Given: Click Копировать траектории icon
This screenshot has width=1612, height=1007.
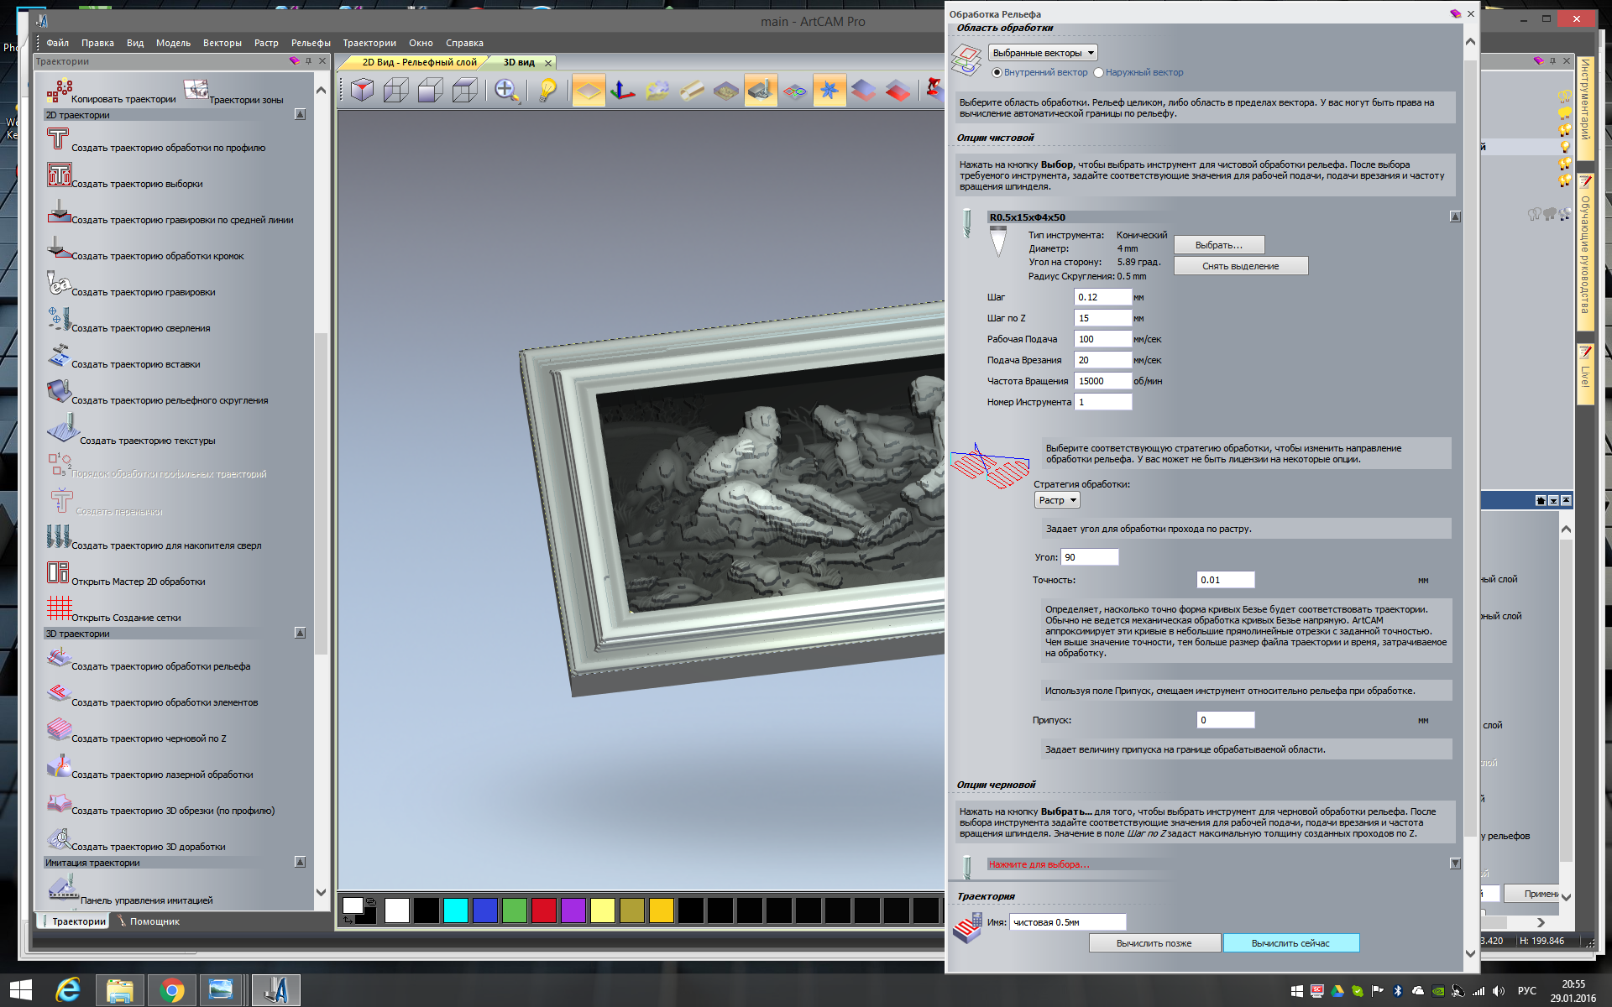Looking at the screenshot, I should pyautogui.click(x=59, y=91).
